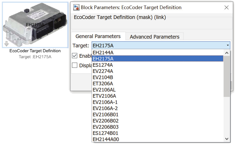Choose EH2144A from the target list
The width and height of the screenshot is (235, 144).
pos(157,53)
